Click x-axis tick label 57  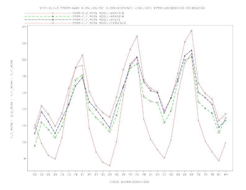(164, 174)
